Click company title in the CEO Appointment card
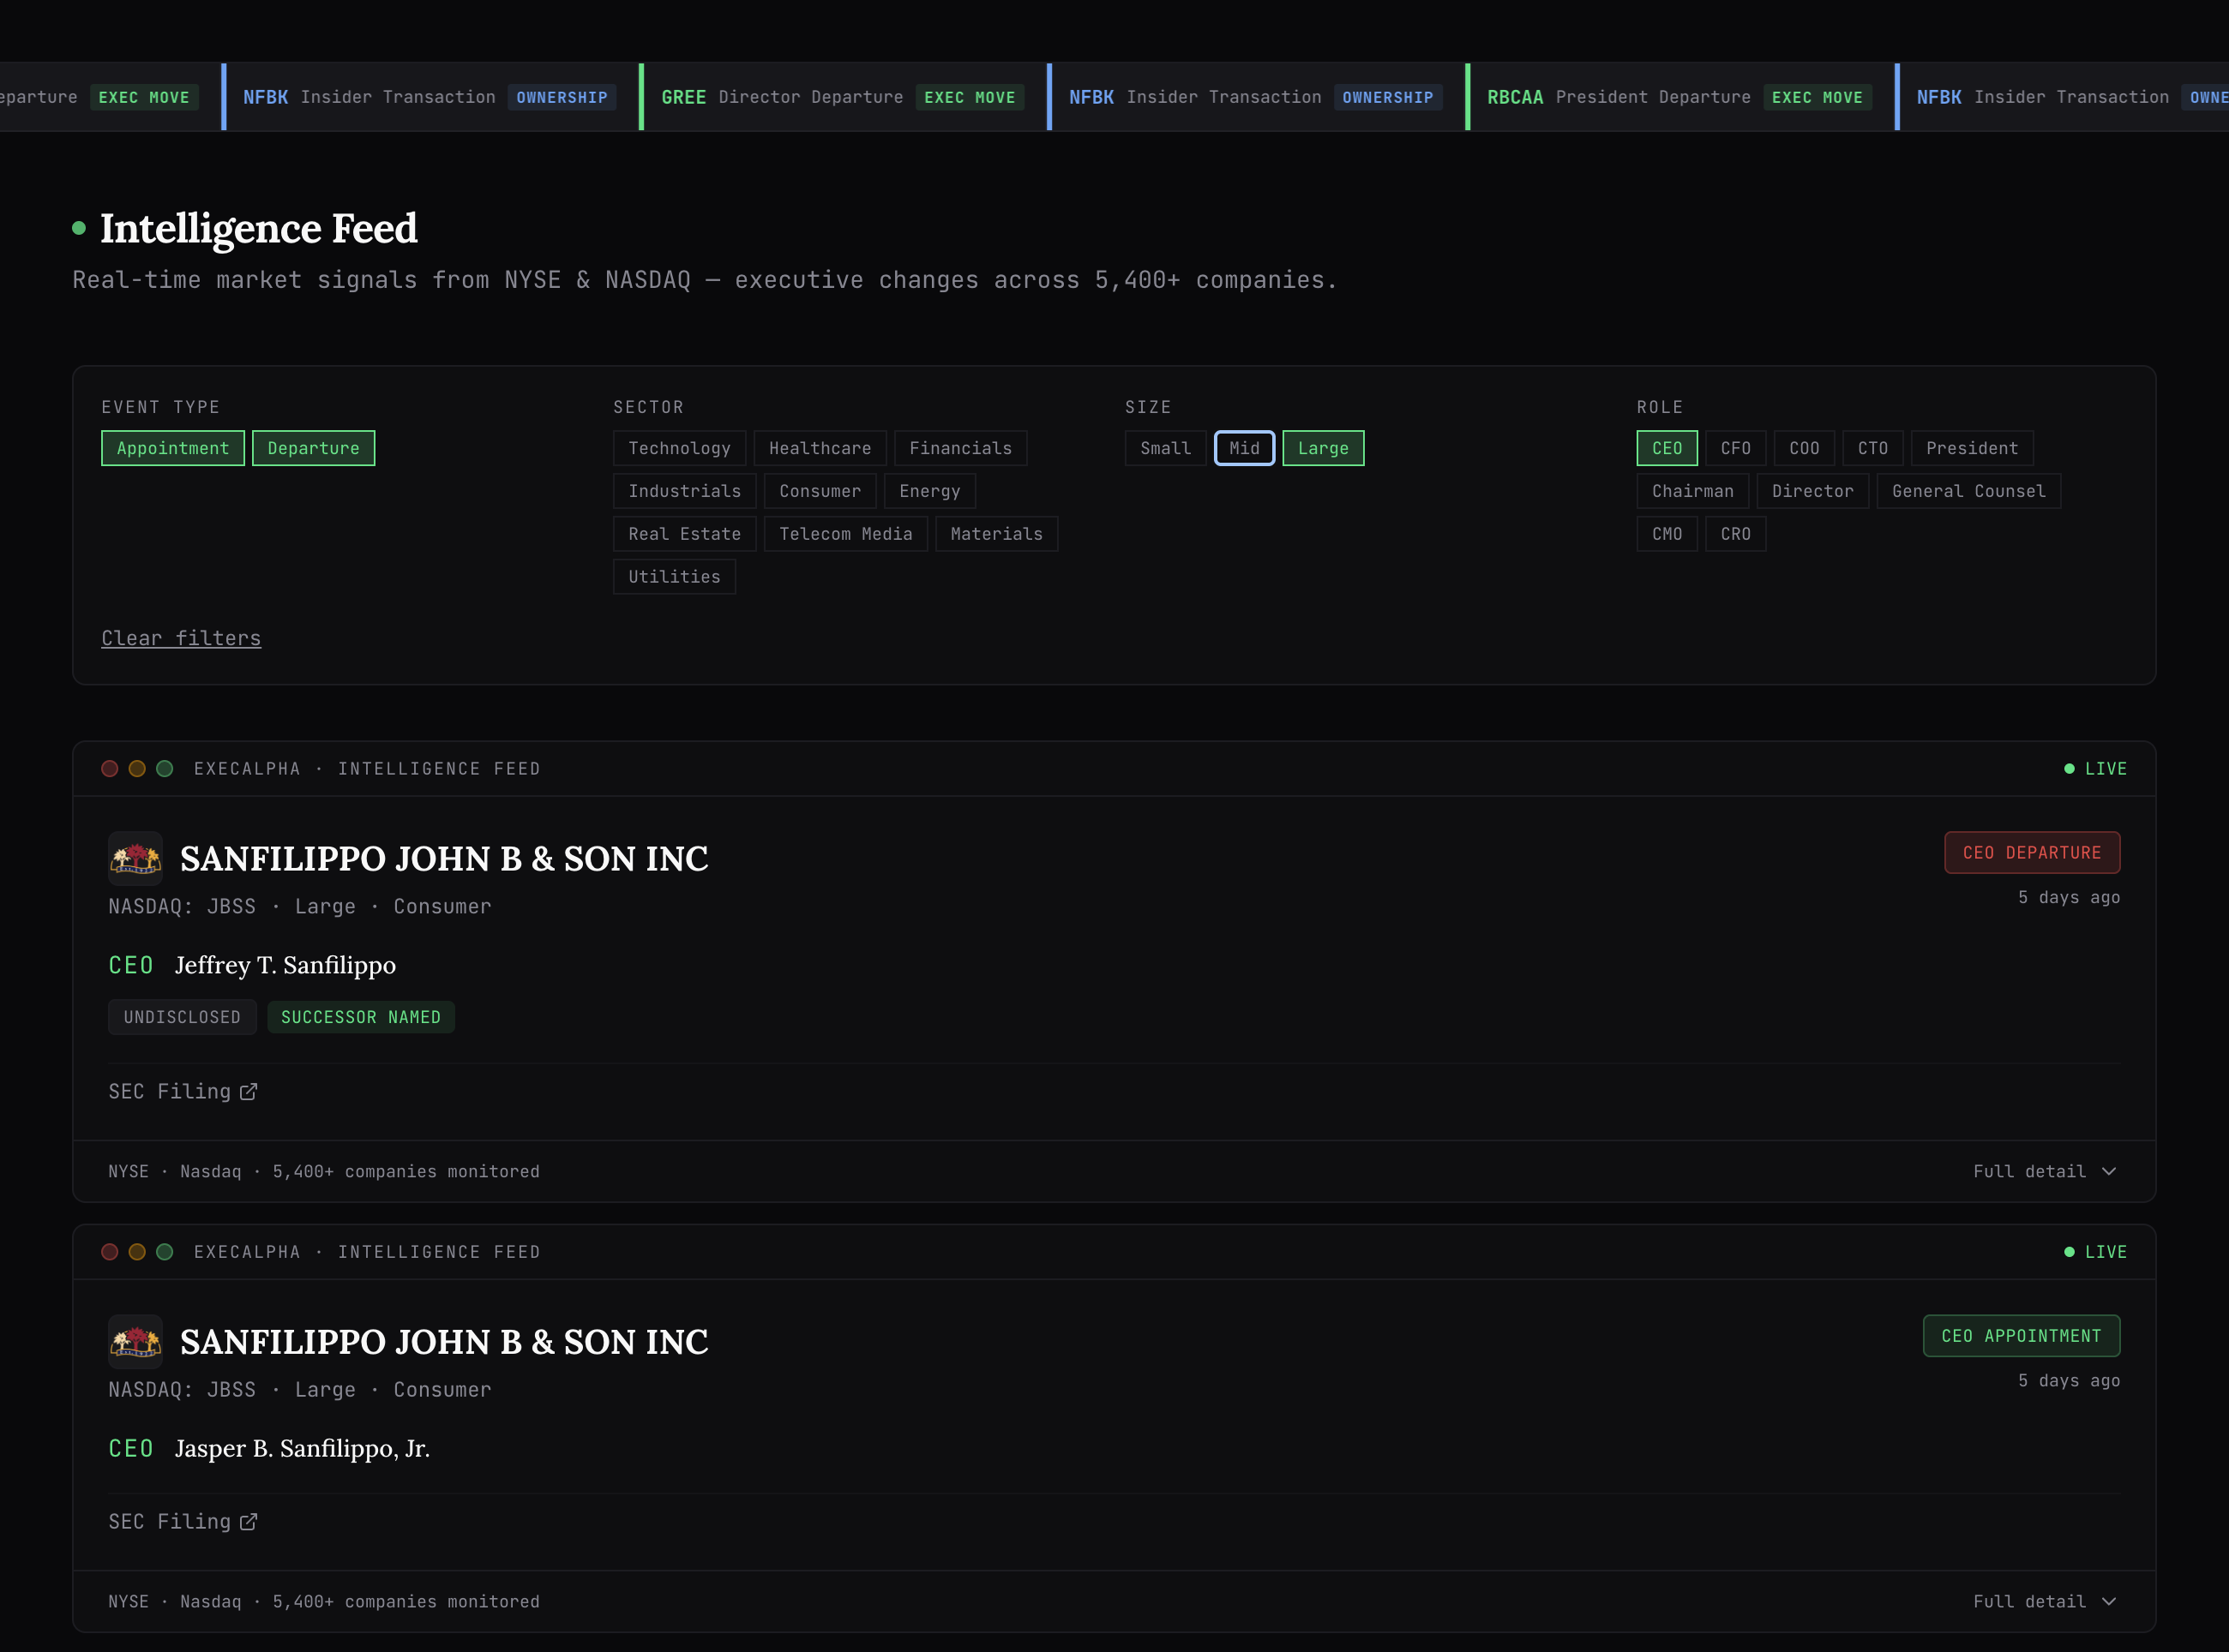The width and height of the screenshot is (2229, 1652). click(444, 1342)
